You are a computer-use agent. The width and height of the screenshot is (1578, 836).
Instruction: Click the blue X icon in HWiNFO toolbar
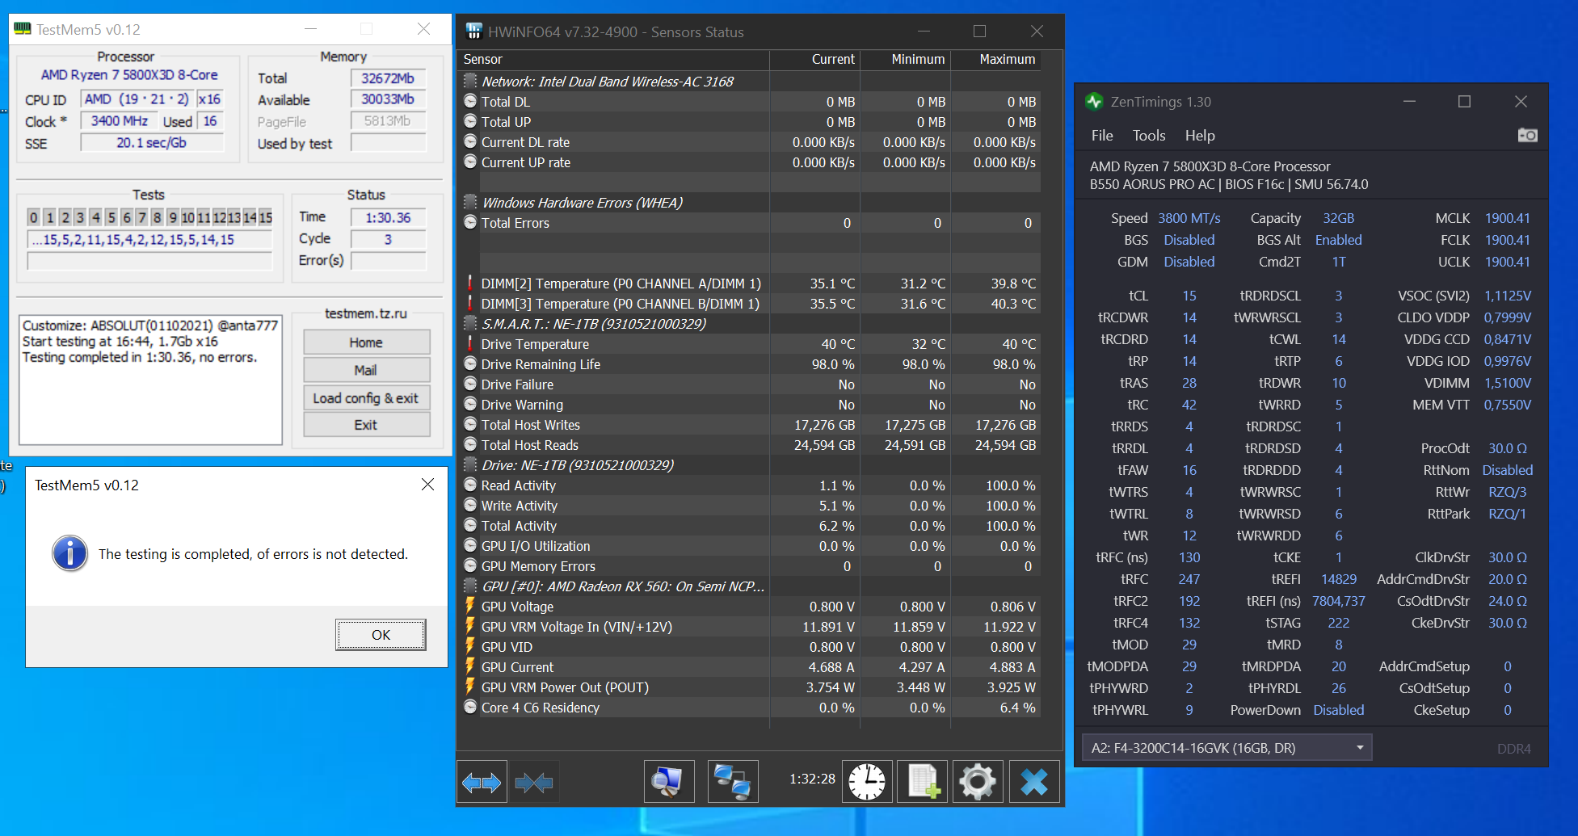point(1034,782)
